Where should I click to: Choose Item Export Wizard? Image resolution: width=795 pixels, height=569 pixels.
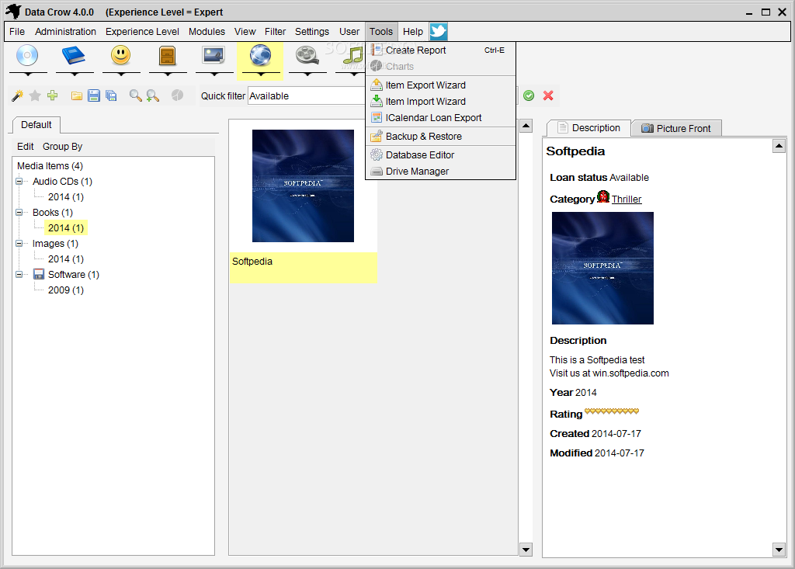[x=440, y=85]
